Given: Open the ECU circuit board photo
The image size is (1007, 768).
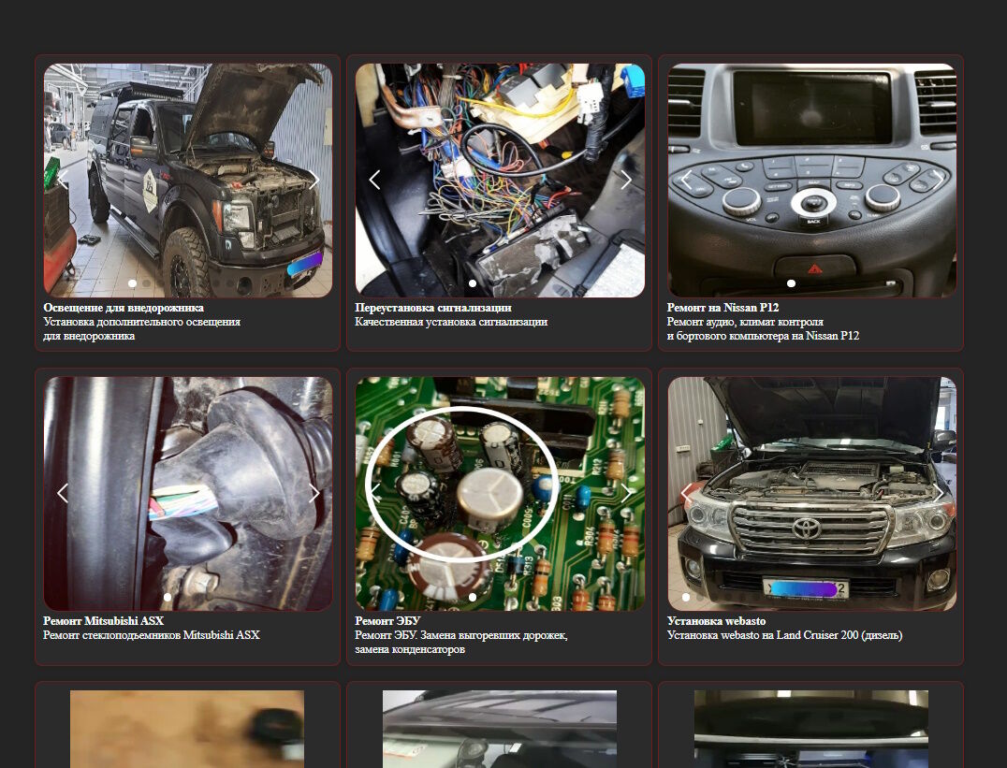Looking at the screenshot, I should tap(501, 493).
